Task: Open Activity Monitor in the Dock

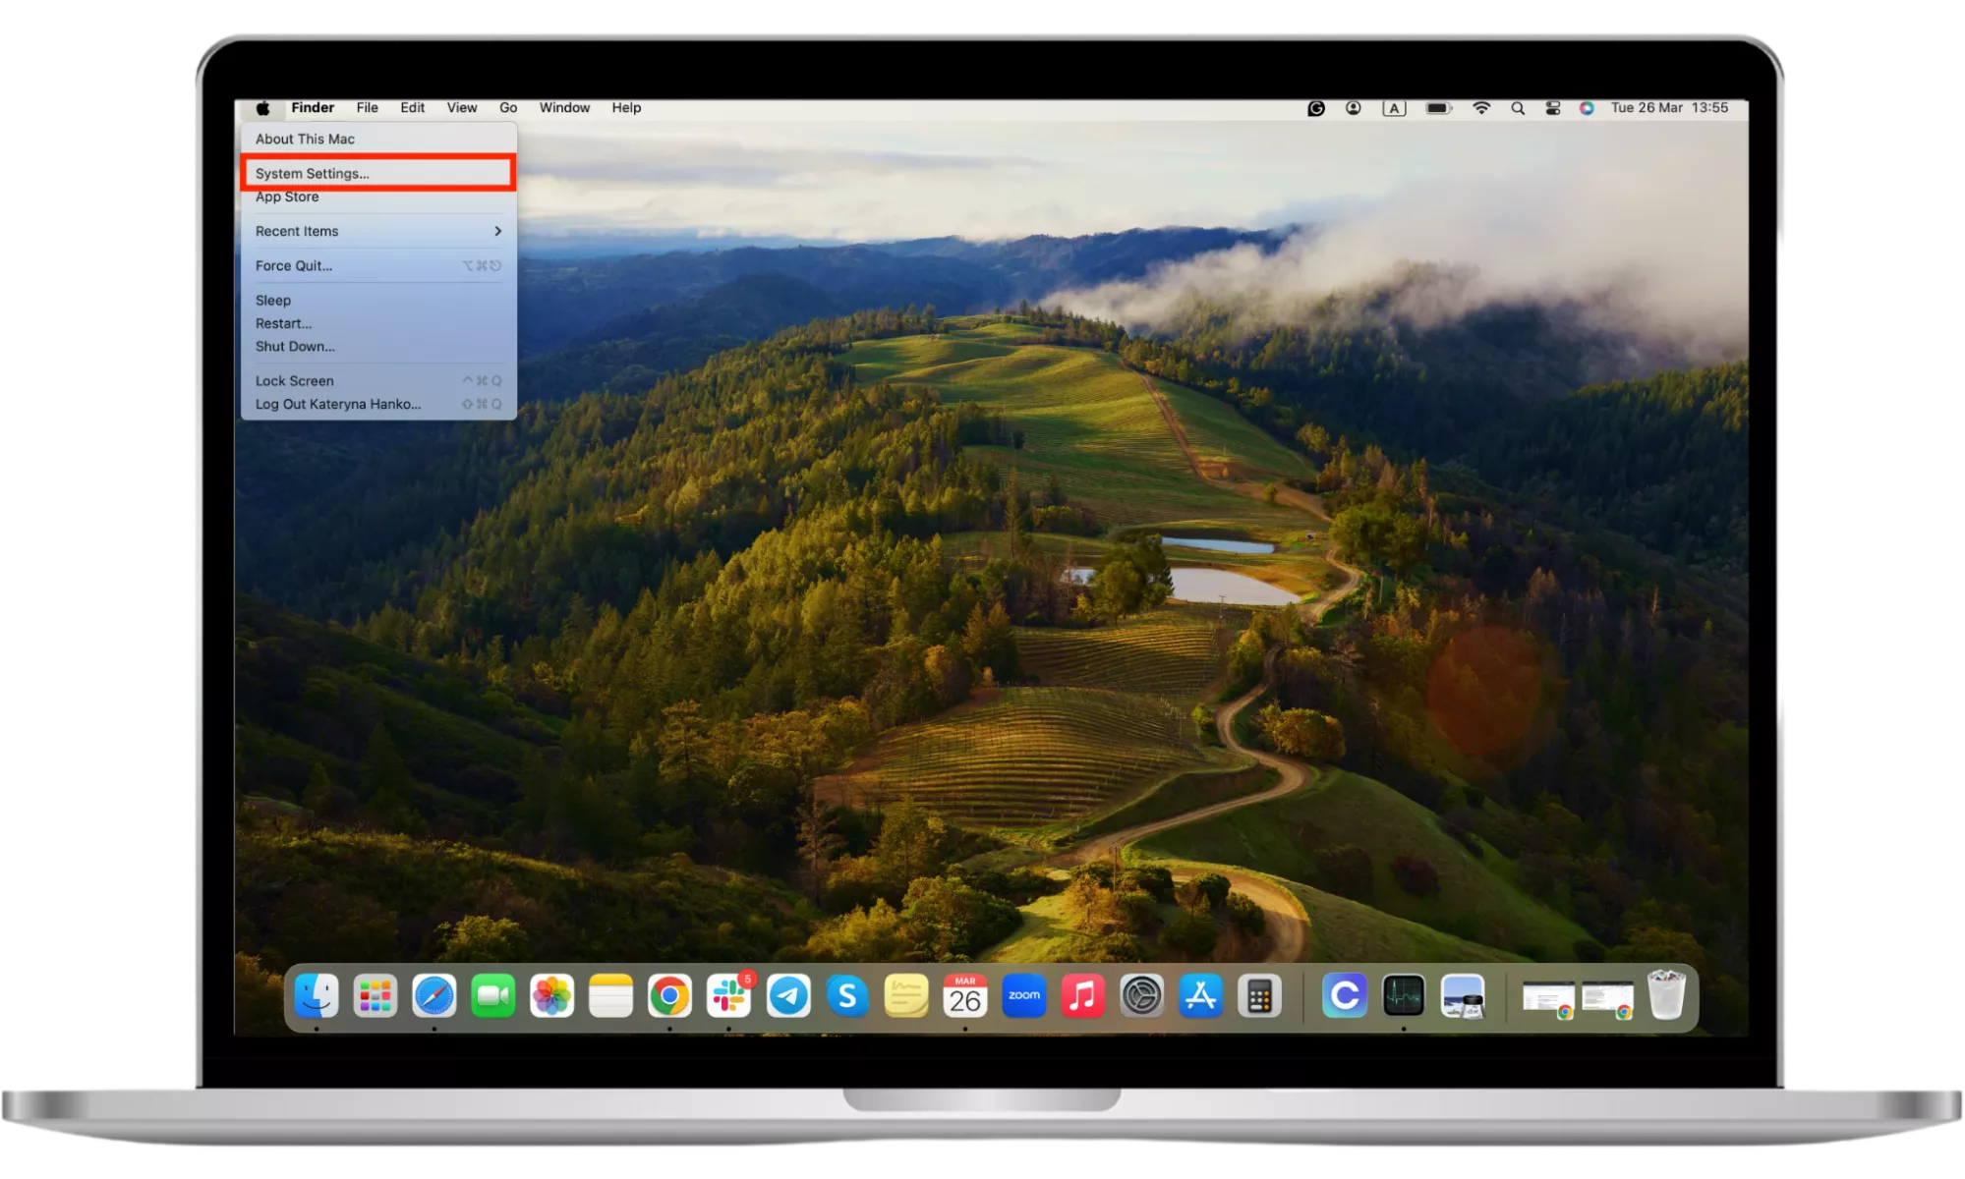Action: click(1403, 996)
